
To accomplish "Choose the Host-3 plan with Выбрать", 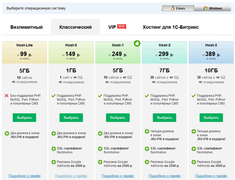I will click(211, 118).
